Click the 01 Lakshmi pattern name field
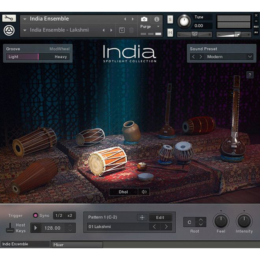The image size is (260, 260). (118, 227)
